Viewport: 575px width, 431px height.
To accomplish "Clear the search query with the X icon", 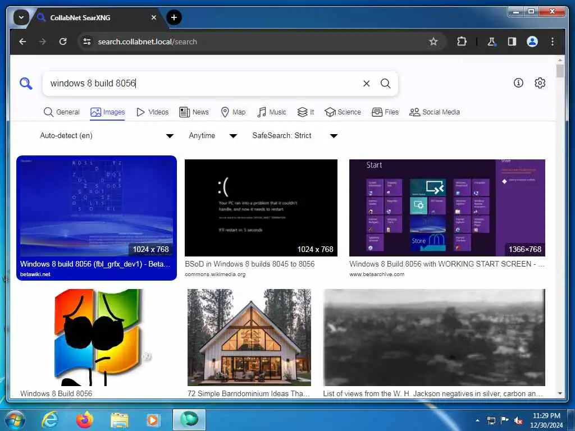I will (366, 84).
